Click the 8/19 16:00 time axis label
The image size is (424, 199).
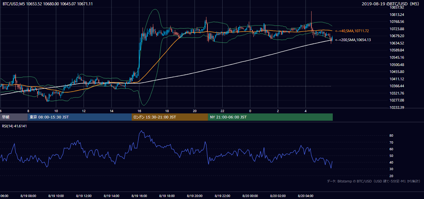pyautogui.click(x=139, y=196)
